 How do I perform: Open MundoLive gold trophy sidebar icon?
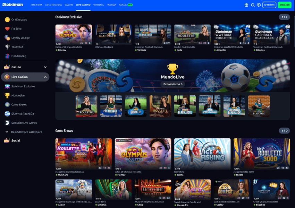pyautogui.click(x=7, y=95)
